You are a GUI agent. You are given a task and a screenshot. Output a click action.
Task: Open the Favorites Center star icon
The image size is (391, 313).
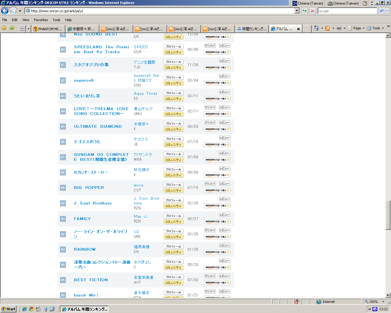coord(4,28)
